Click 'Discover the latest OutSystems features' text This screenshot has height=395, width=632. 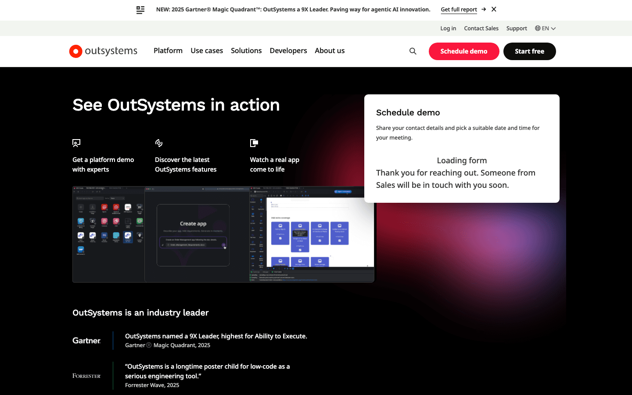pos(186,165)
